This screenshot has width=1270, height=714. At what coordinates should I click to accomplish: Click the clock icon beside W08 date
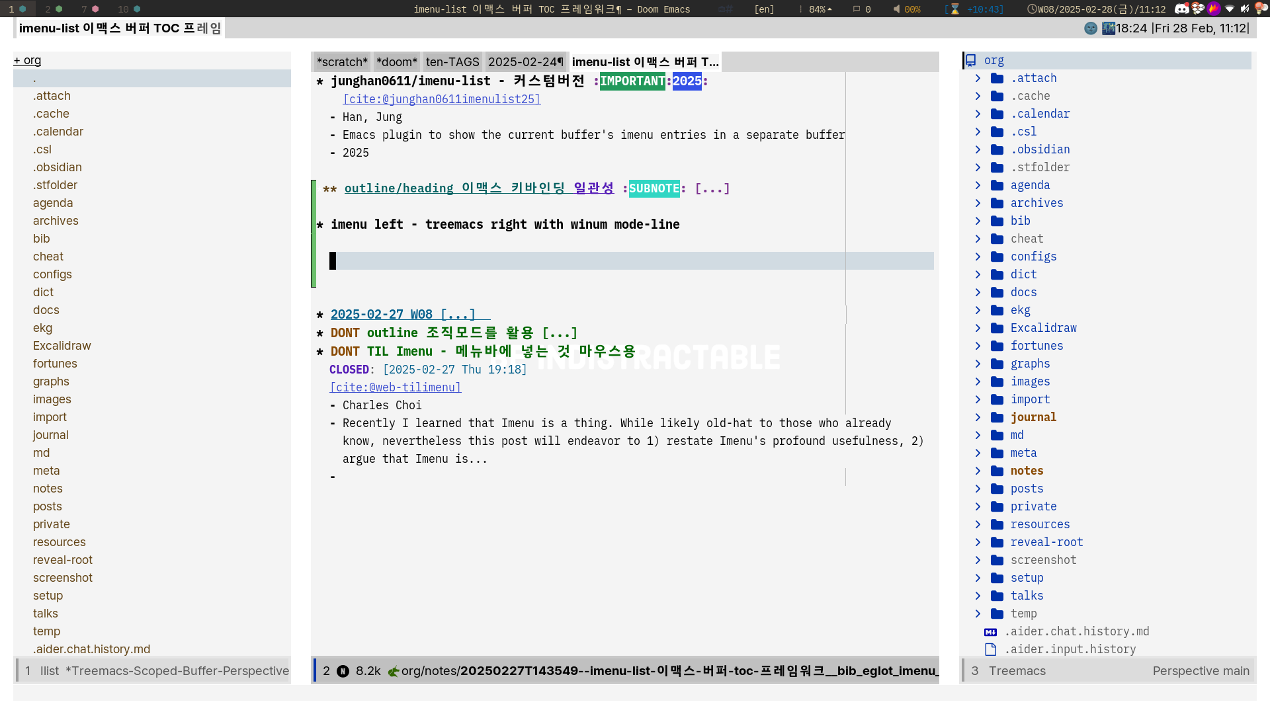coord(1032,9)
